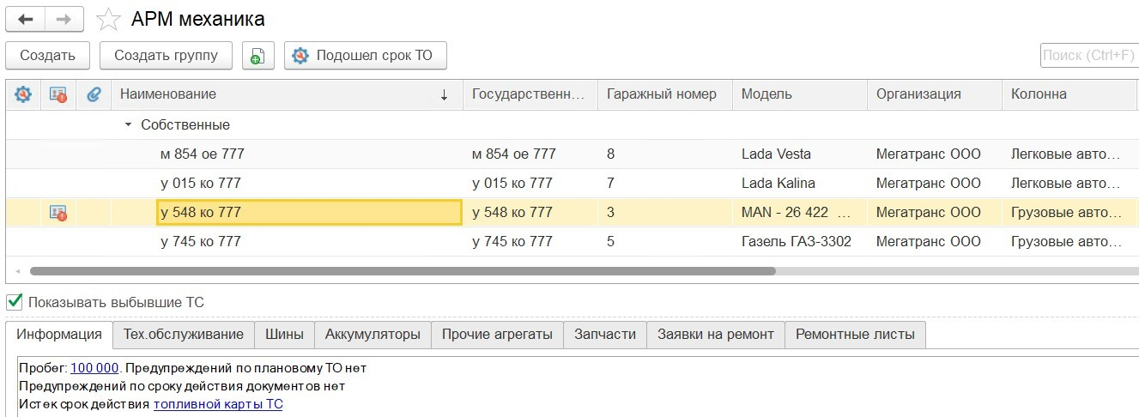Image resolution: width=1139 pixels, height=417 pixels.
Task: Collapse the Собственные group
Action: (129, 125)
